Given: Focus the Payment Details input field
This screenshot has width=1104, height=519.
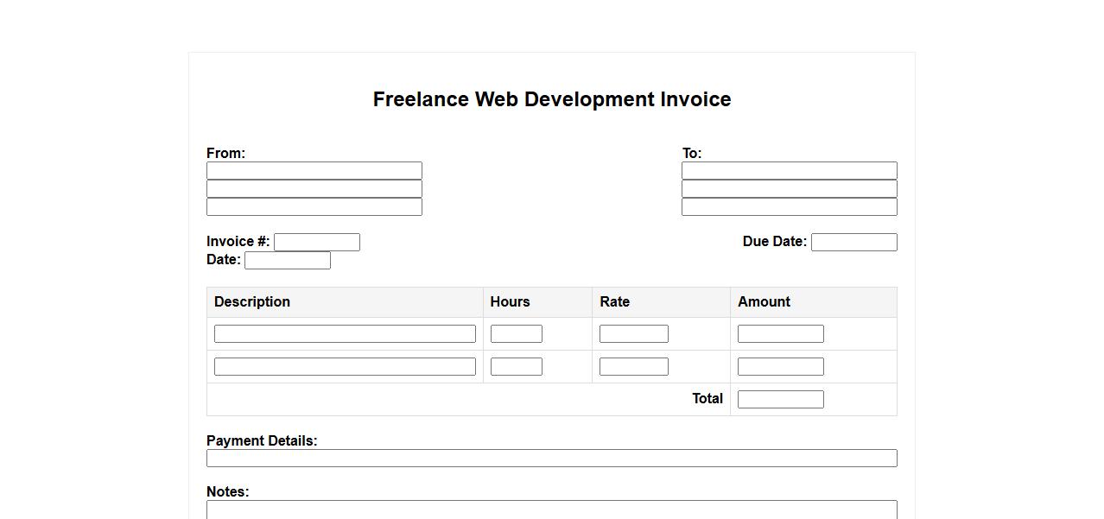Looking at the screenshot, I should (551, 459).
